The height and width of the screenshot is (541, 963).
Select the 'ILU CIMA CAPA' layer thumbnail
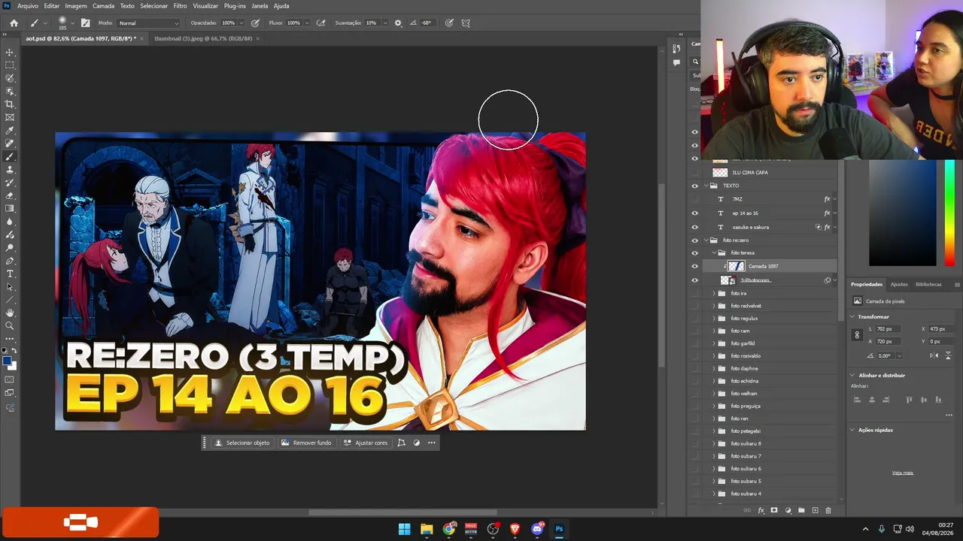[720, 172]
